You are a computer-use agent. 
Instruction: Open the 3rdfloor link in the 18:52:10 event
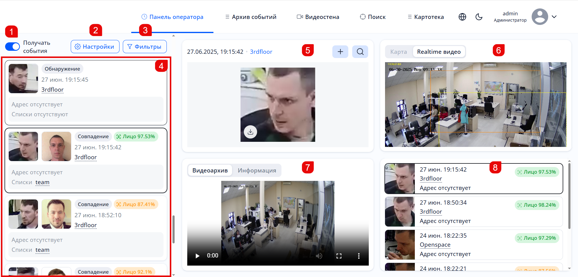[85, 225]
